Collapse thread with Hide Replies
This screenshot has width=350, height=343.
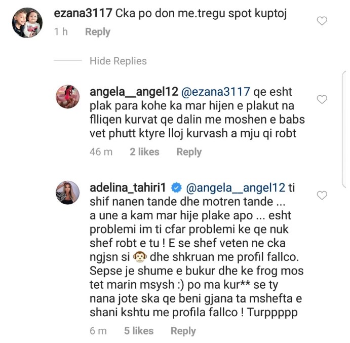pos(118,61)
